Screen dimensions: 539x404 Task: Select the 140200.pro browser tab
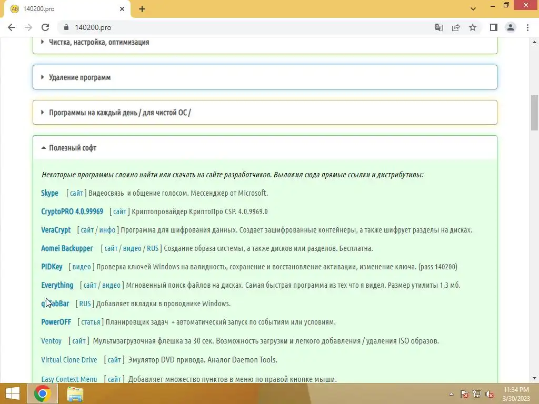tap(67, 9)
